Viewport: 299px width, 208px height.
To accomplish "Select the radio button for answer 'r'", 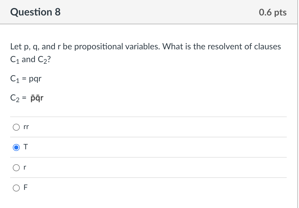I will 16,167.
